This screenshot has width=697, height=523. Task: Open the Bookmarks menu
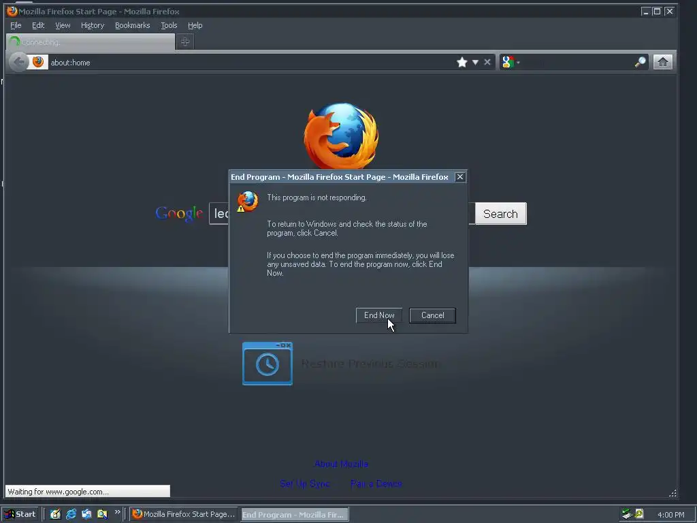[133, 25]
